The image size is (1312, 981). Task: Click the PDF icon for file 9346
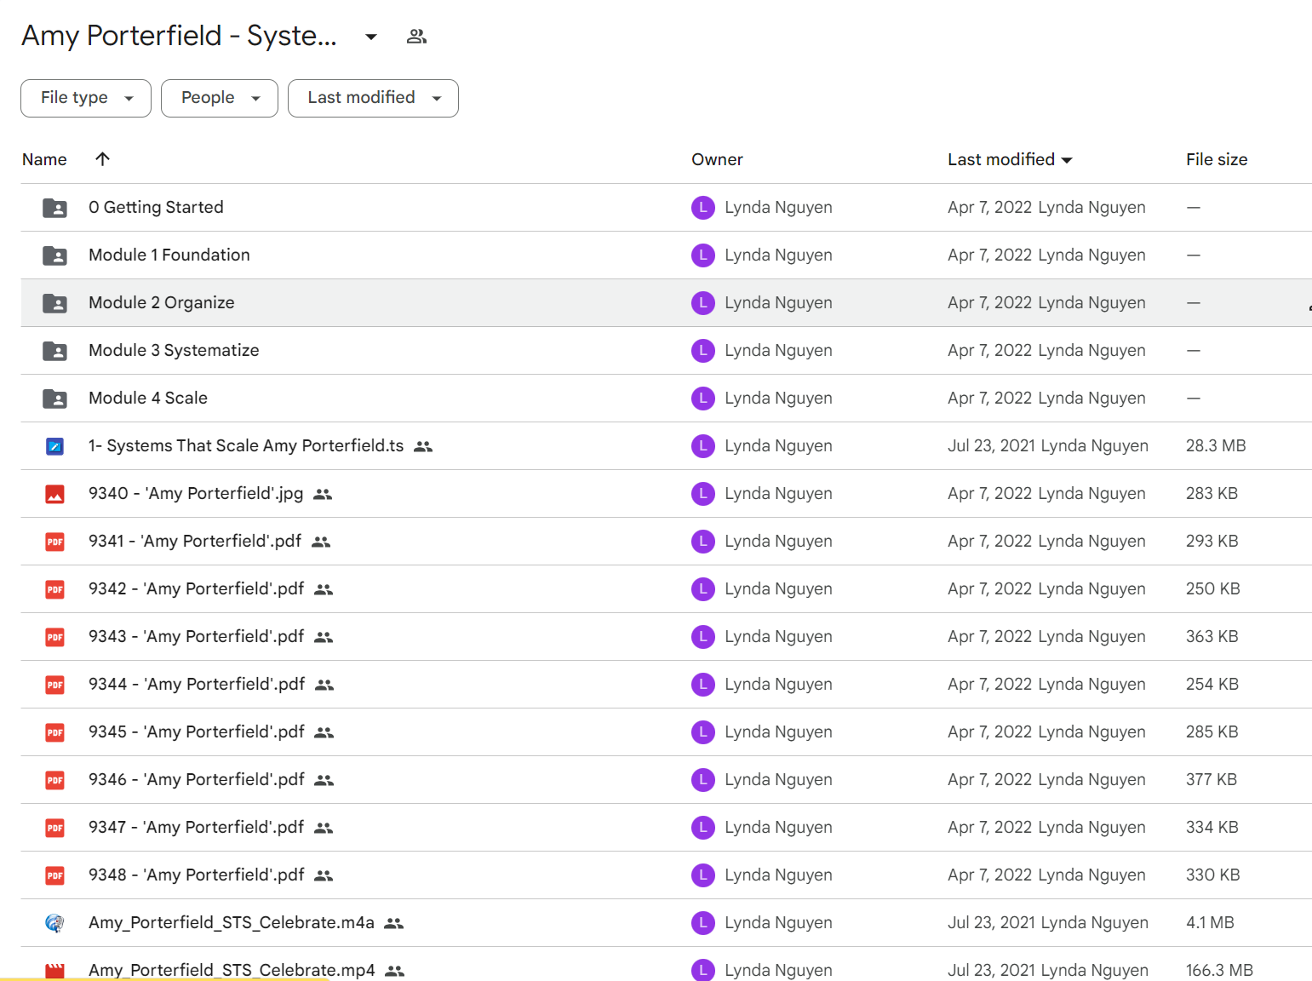54,780
